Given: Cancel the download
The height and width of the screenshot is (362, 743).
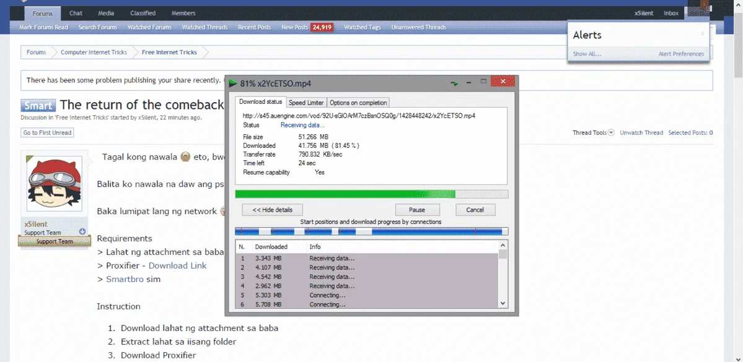Looking at the screenshot, I should click(475, 210).
